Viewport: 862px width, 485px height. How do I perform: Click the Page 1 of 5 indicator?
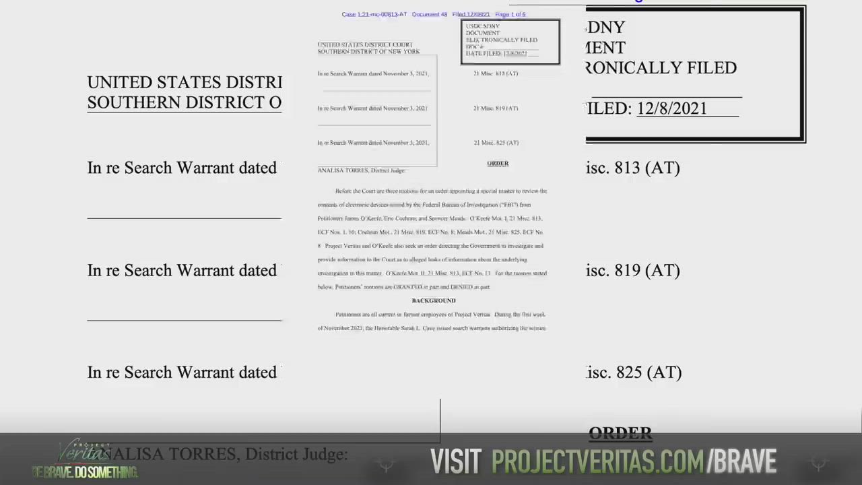[x=510, y=14]
